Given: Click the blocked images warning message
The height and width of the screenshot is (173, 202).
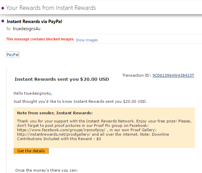Looking at the screenshot, I should point(40,39).
